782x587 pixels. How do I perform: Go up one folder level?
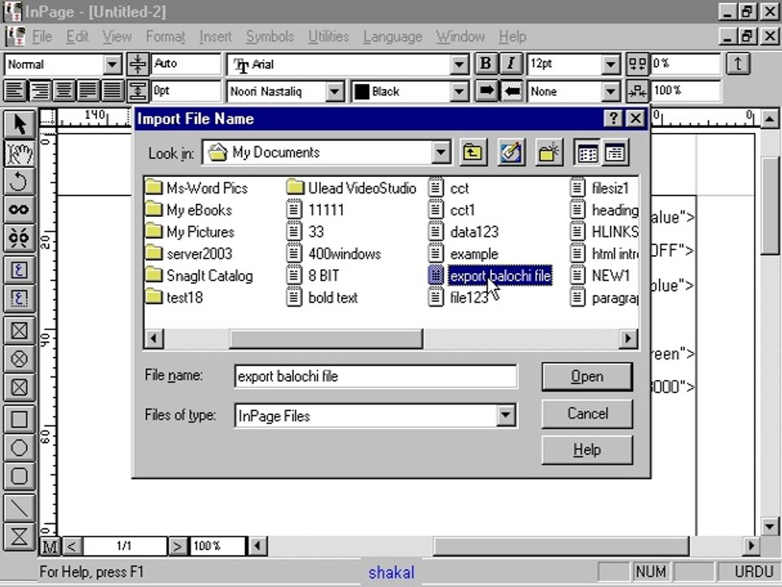(472, 152)
